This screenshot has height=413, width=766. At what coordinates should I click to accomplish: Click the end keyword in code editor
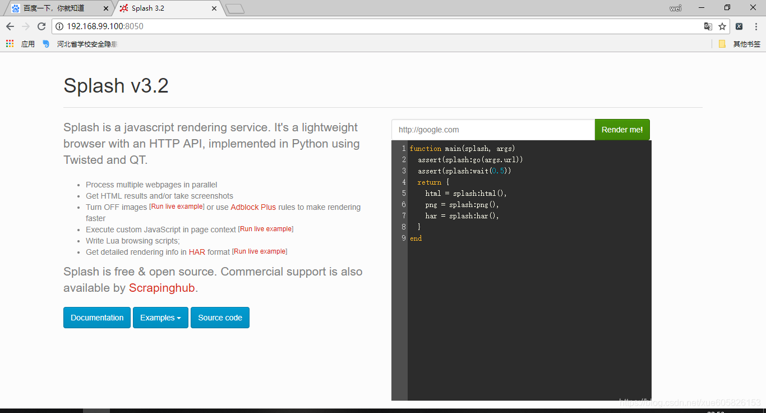click(416, 238)
